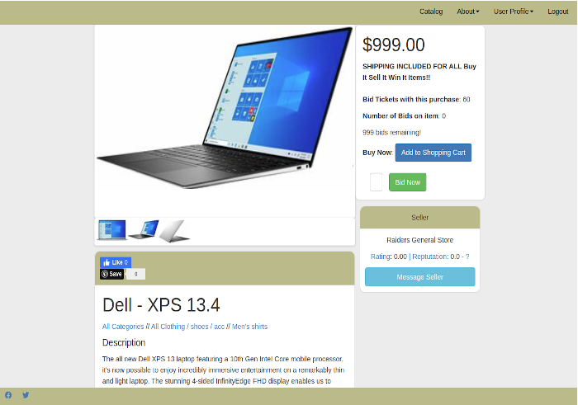Open the Twitter icon in footer
Image resolution: width=578 pixels, height=405 pixels.
[x=26, y=395]
